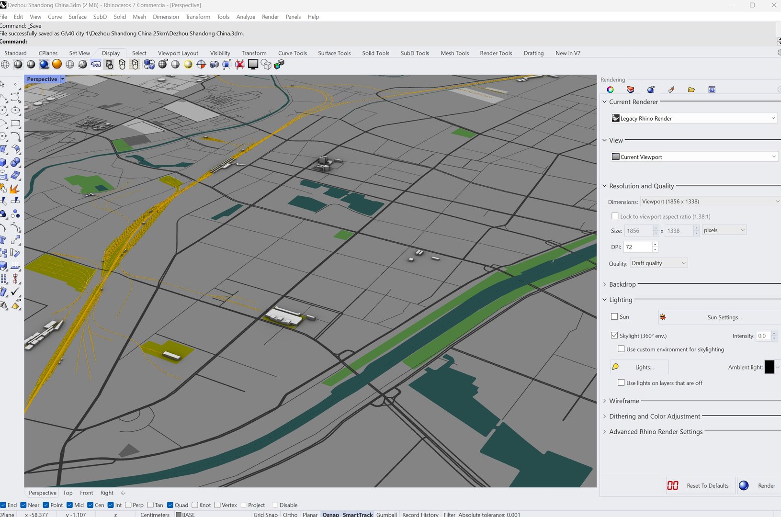
Task: Open the yellow folder panel tab icon
Action: tap(691, 90)
